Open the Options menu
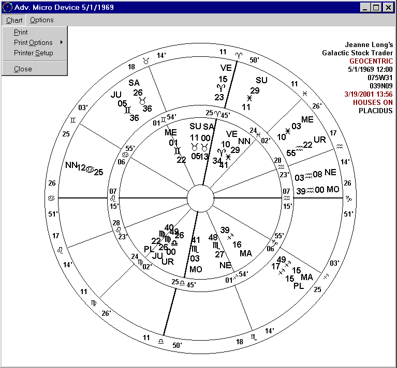This screenshot has height=368, width=397. pyautogui.click(x=42, y=20)
